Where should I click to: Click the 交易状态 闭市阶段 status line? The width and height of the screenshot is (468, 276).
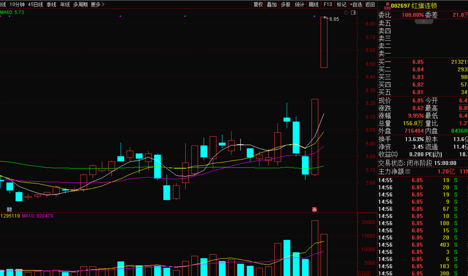[417, 163]
